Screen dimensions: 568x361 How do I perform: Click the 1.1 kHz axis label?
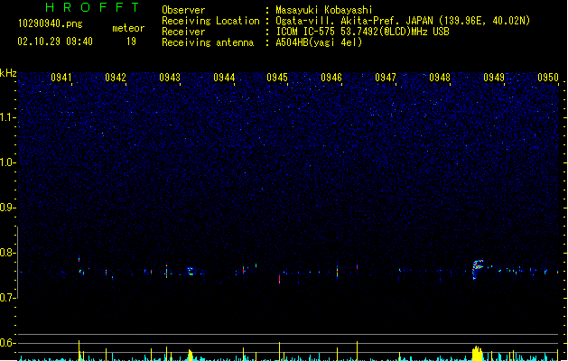(x=7, y=117)
